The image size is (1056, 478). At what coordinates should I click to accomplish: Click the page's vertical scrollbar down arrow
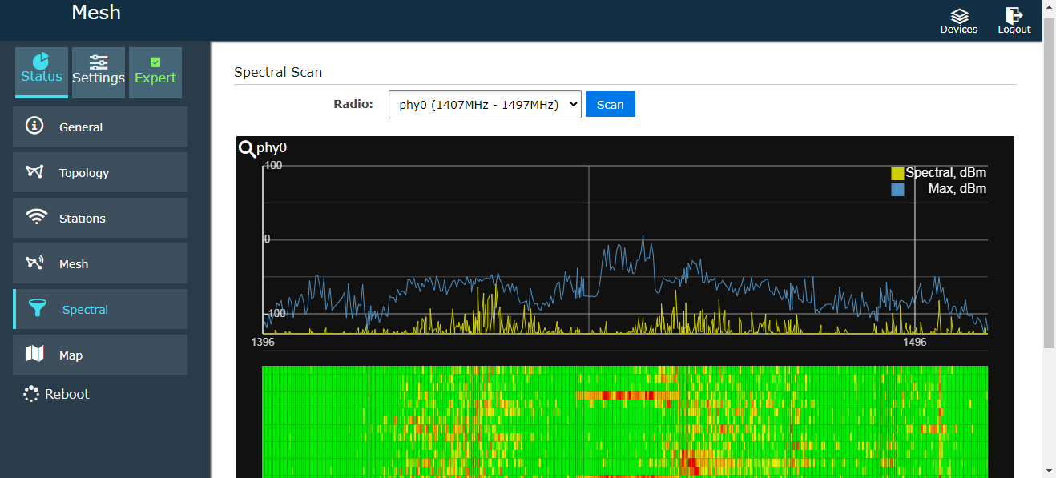pyautogui.click(x=1049, y=471)
